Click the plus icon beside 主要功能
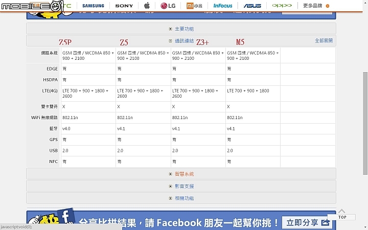368x230 pixels. pos(170,29)
